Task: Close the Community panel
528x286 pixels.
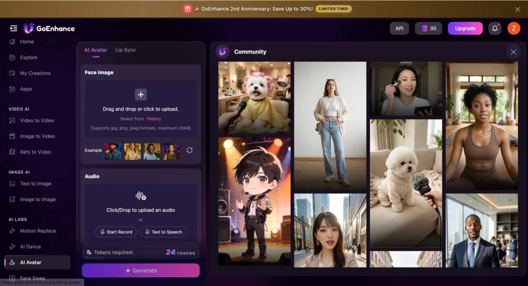Action: (513, 52)
